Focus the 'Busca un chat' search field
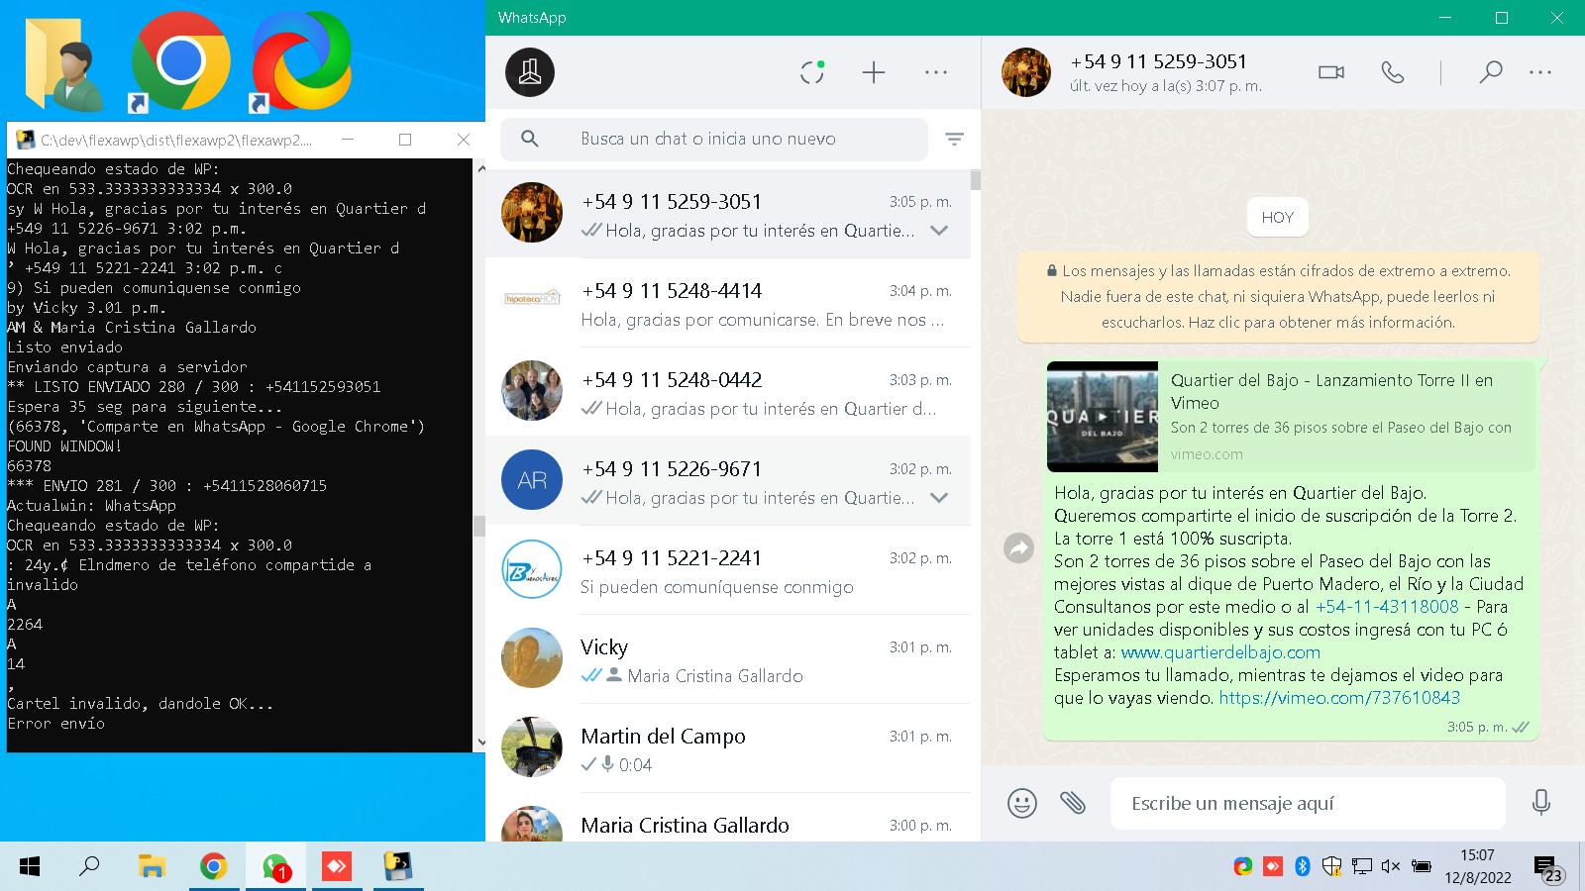This screenshot has width=1585, height=891. (x=714, y=140)
